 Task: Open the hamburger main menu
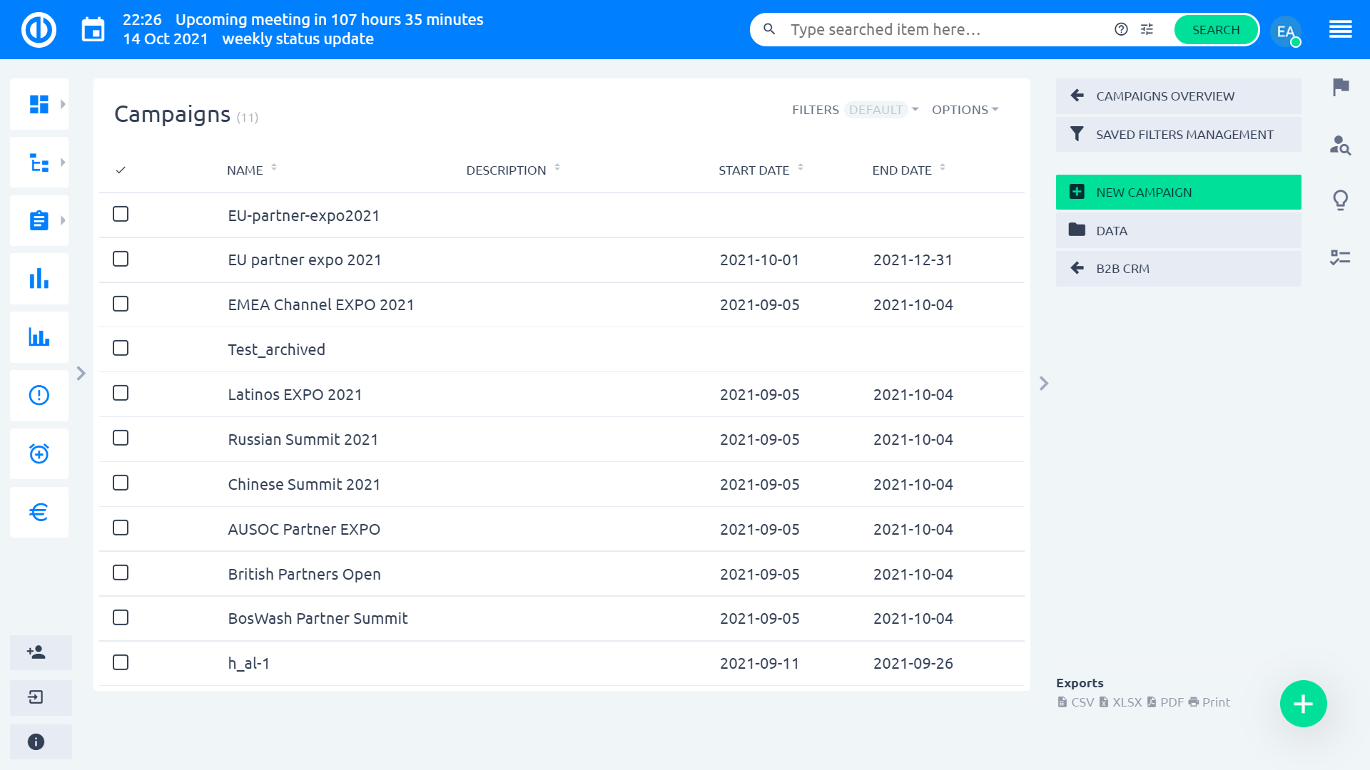[1341, 29]
